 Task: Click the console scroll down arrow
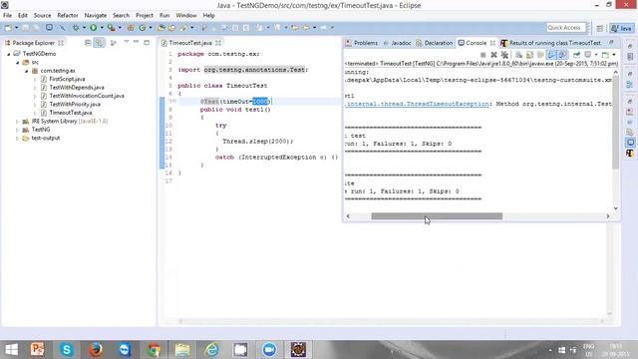coord(616,208)
